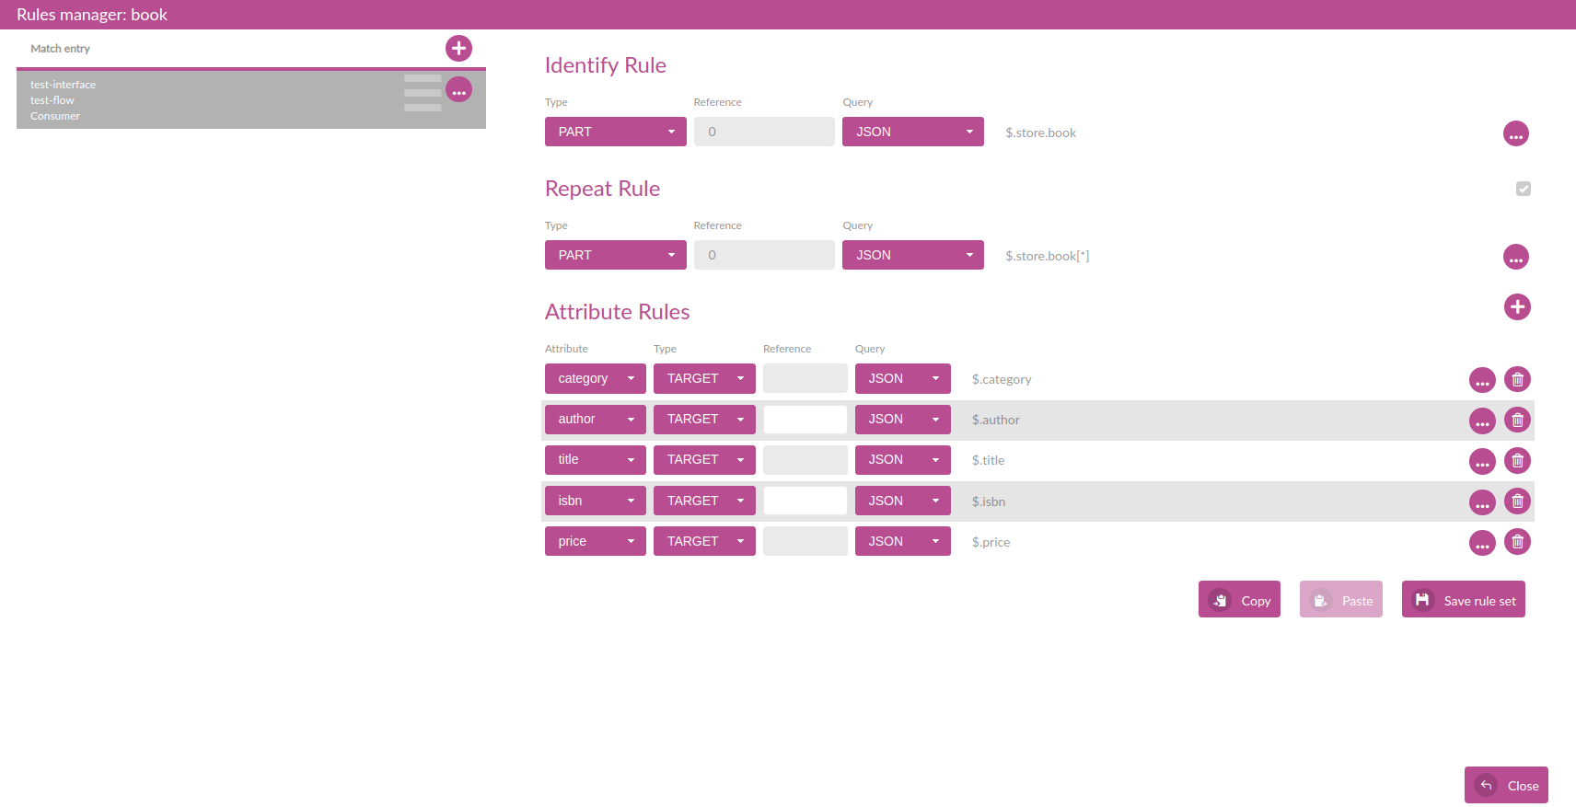The height and width of the screenshot is (807, 1576).
Task: Toggle the Repeat Rule checkbox
Action: coord(1524,189)
